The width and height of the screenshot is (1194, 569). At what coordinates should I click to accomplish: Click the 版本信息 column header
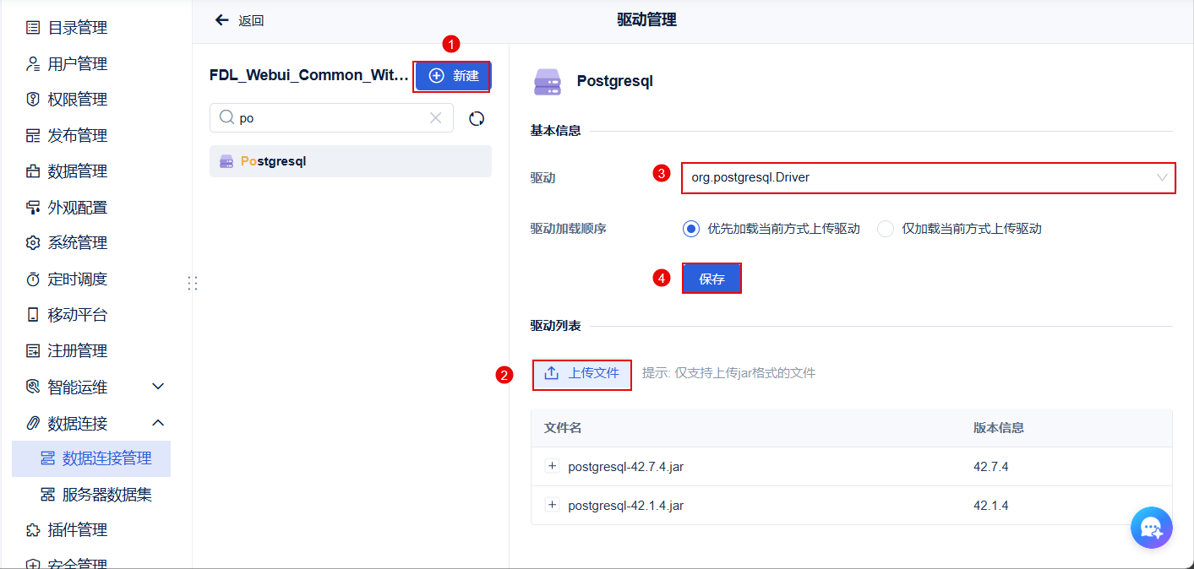tap(999, 428)
